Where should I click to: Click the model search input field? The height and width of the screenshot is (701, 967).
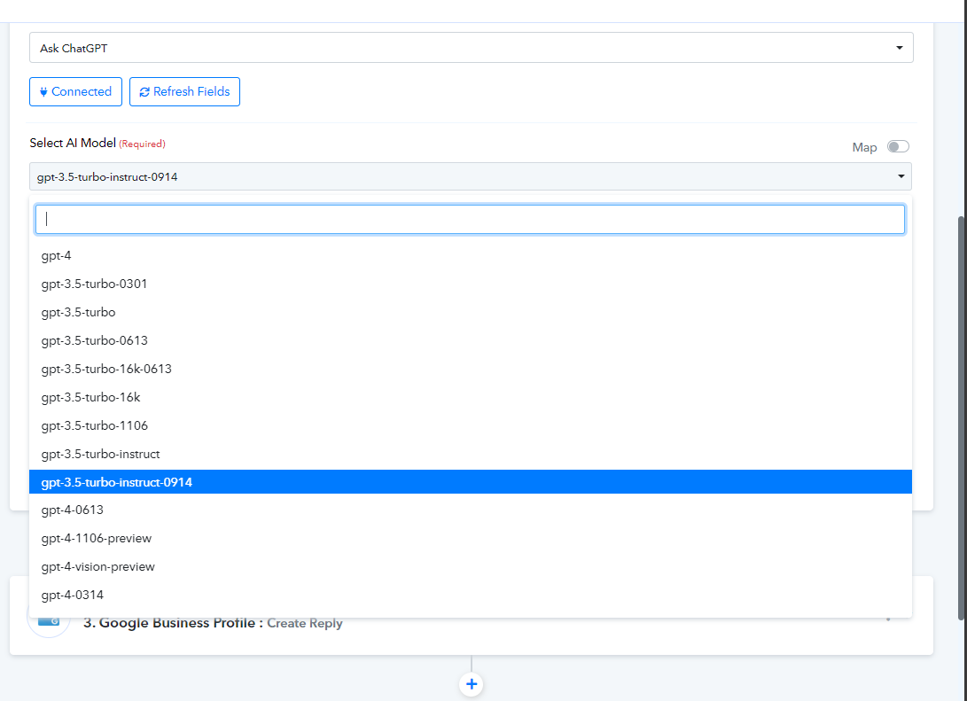(470, 220)
